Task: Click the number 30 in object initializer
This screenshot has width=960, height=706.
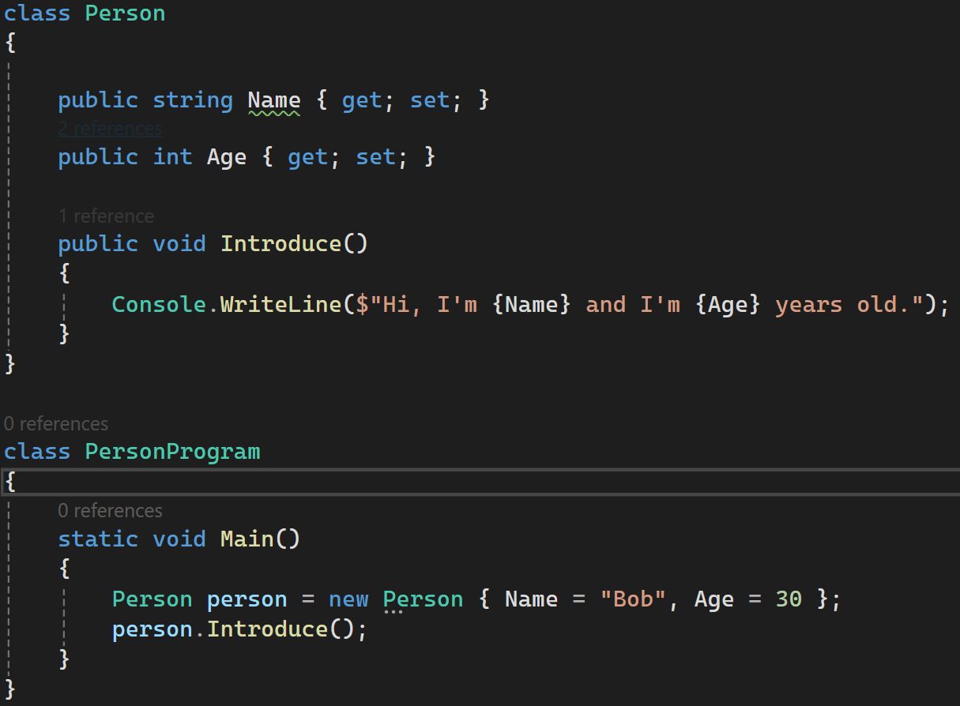Action: [x=788, y=599]
